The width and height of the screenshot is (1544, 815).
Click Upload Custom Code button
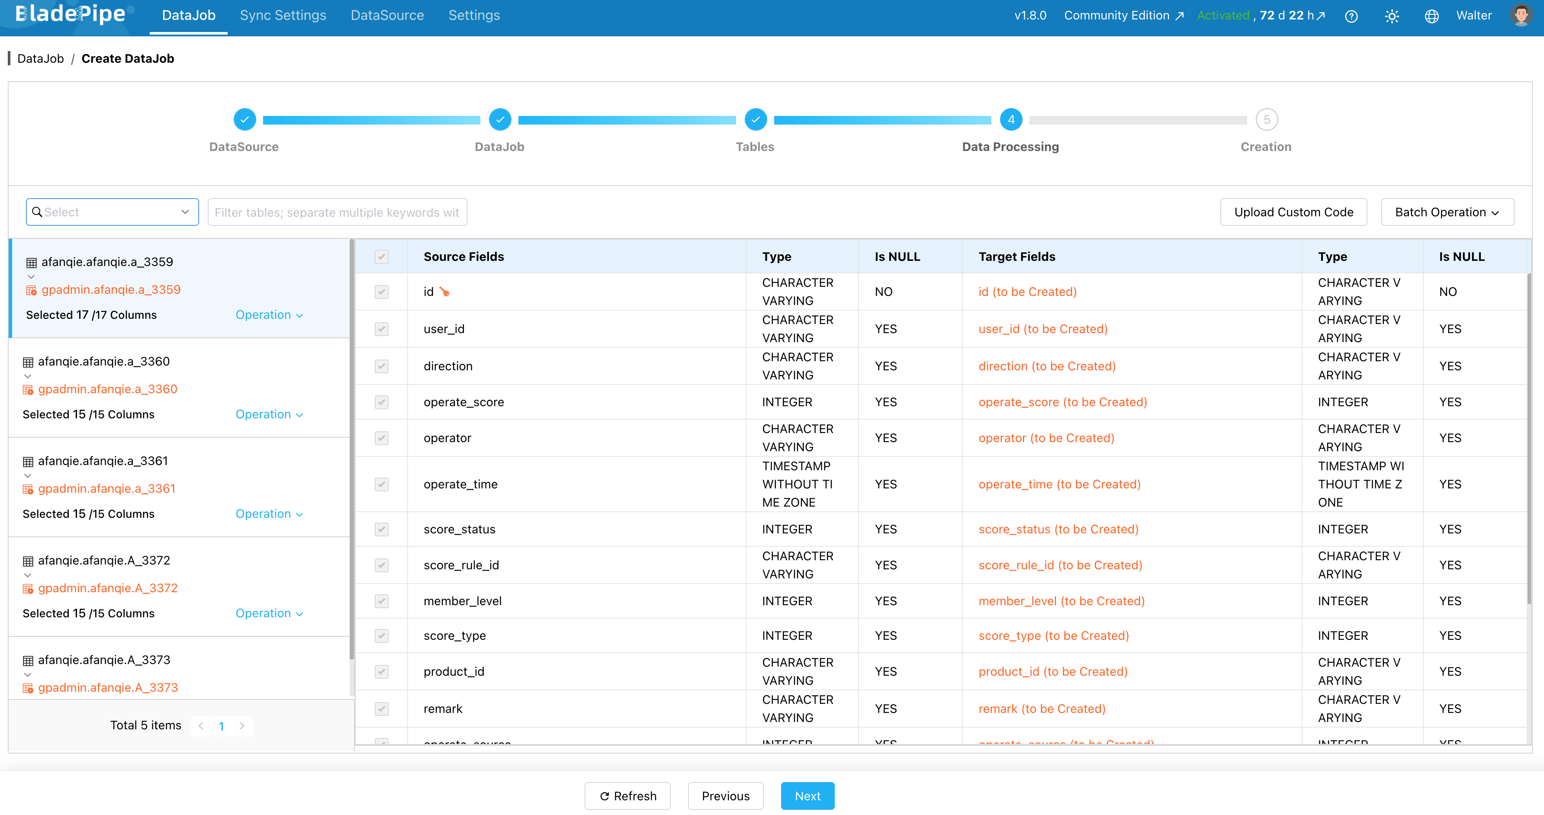click(x=1293, y=212)
